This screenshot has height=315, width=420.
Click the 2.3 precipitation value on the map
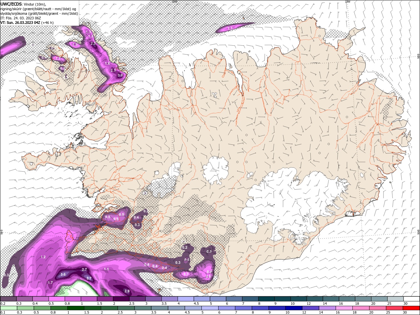point(114,70)
